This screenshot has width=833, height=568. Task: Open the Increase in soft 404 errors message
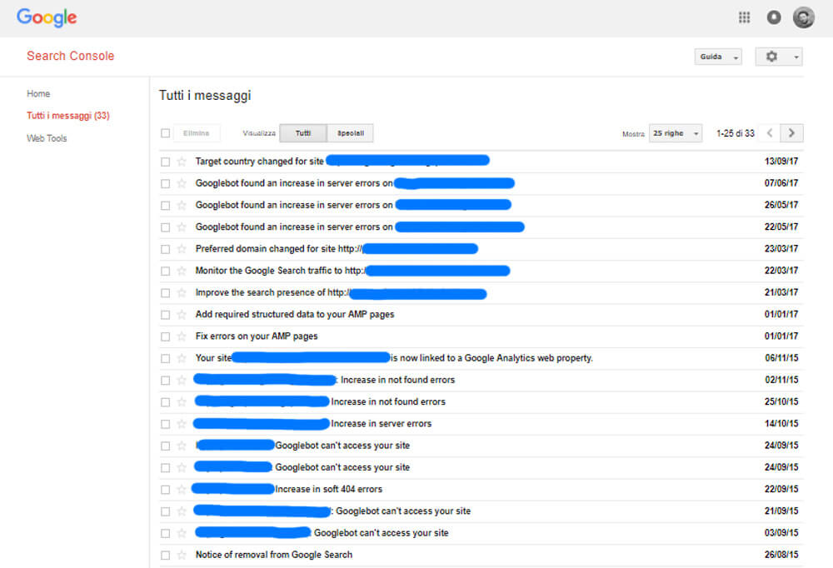(328, 490)
